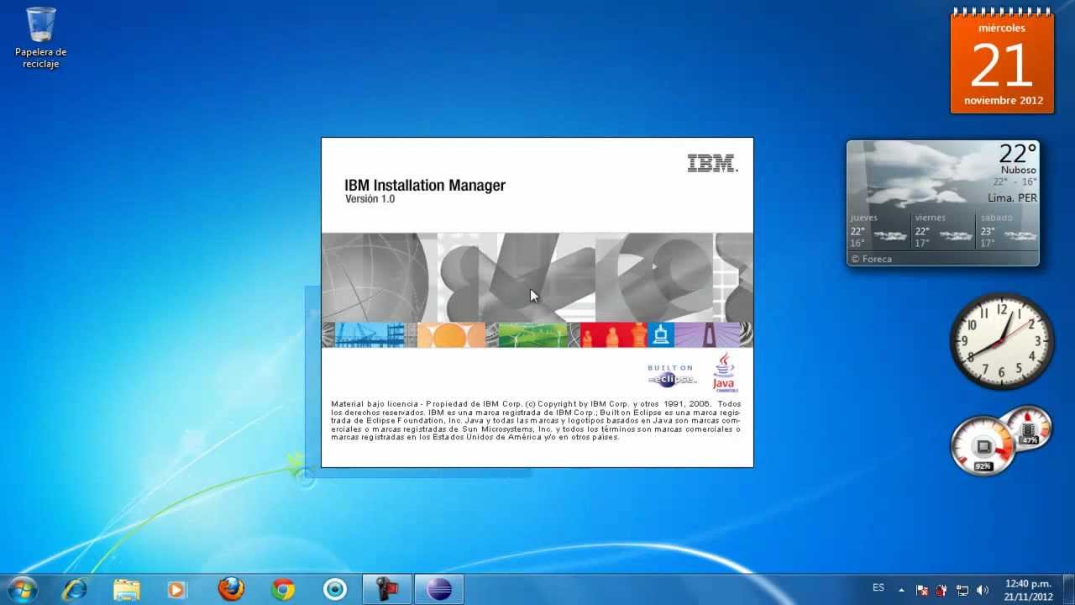Switch to the Eclipse-style taskbar item
Screen dimensions: 1075x605
[x=439, y=590]
